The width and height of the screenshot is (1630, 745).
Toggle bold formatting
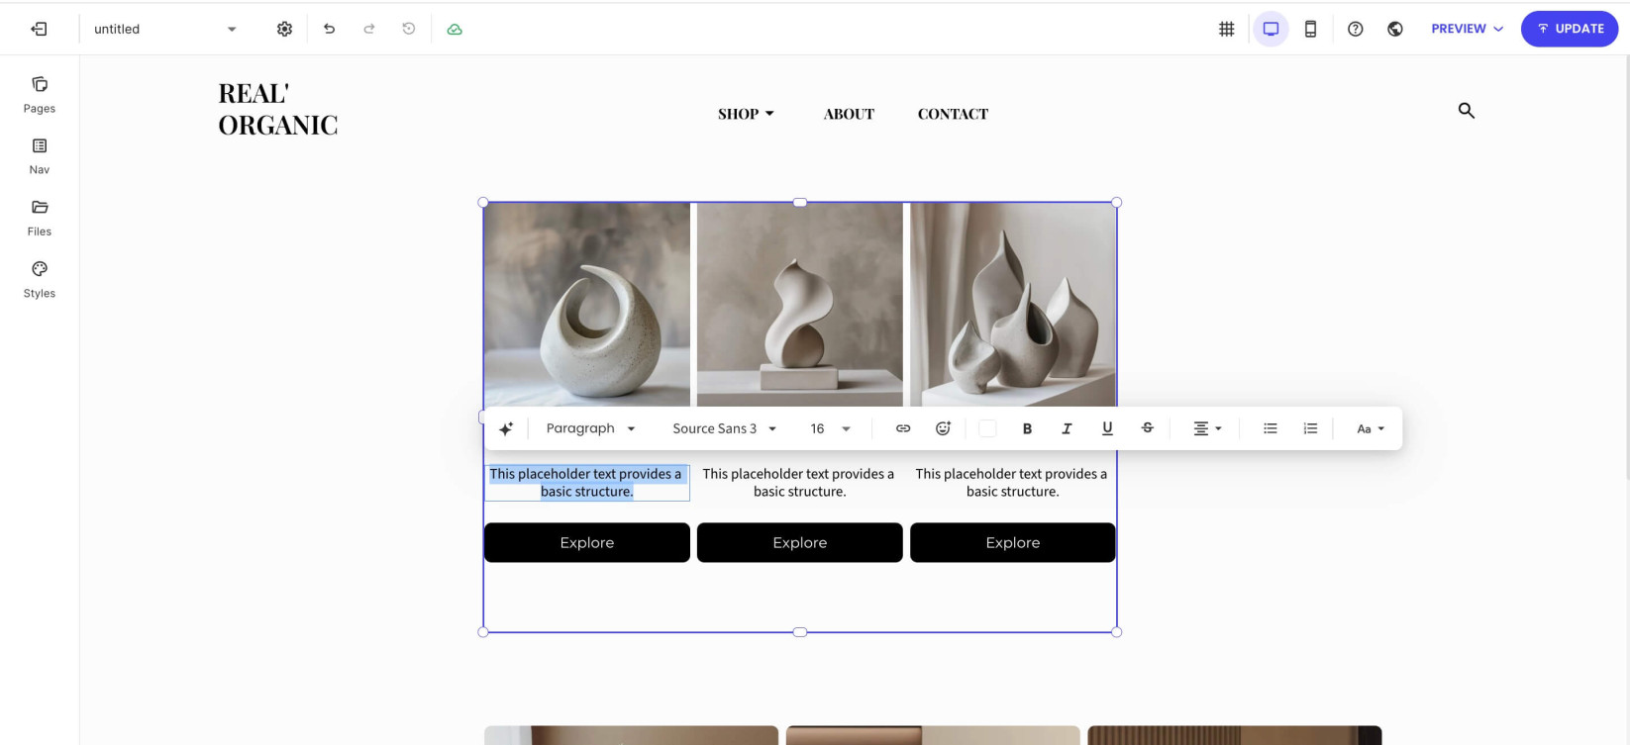click(1027, 428)
